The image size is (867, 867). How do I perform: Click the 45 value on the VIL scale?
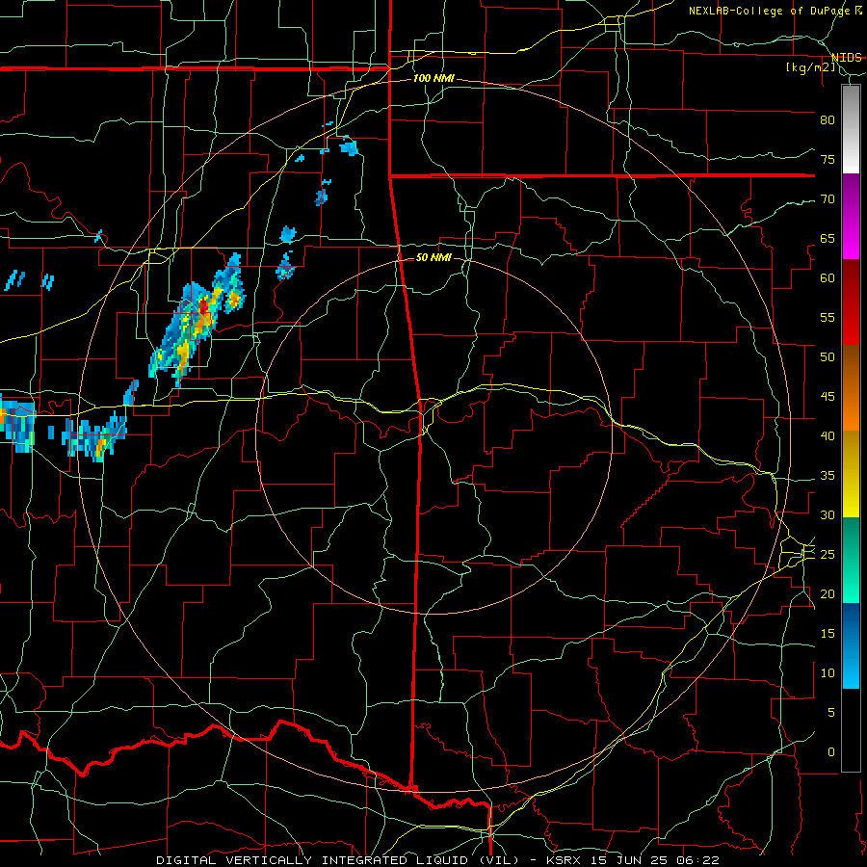click(828, 397)
